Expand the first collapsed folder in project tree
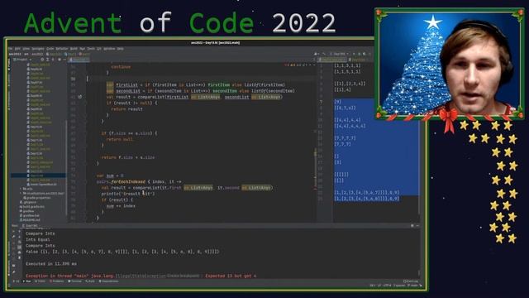 (x=21, y=189)
